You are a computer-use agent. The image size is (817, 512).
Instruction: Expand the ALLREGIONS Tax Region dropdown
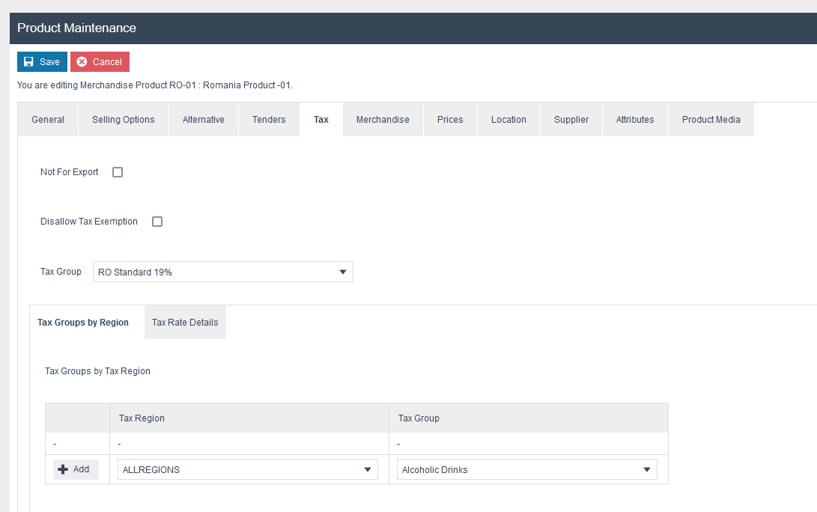248,469
